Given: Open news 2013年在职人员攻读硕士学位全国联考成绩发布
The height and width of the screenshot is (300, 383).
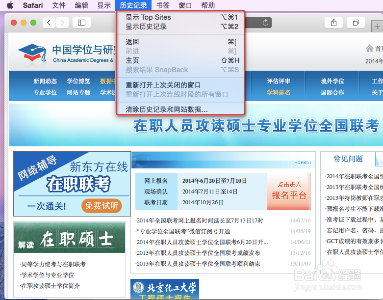Looking at the screenshot, I should pyautogui.click(x=198, y=253).
